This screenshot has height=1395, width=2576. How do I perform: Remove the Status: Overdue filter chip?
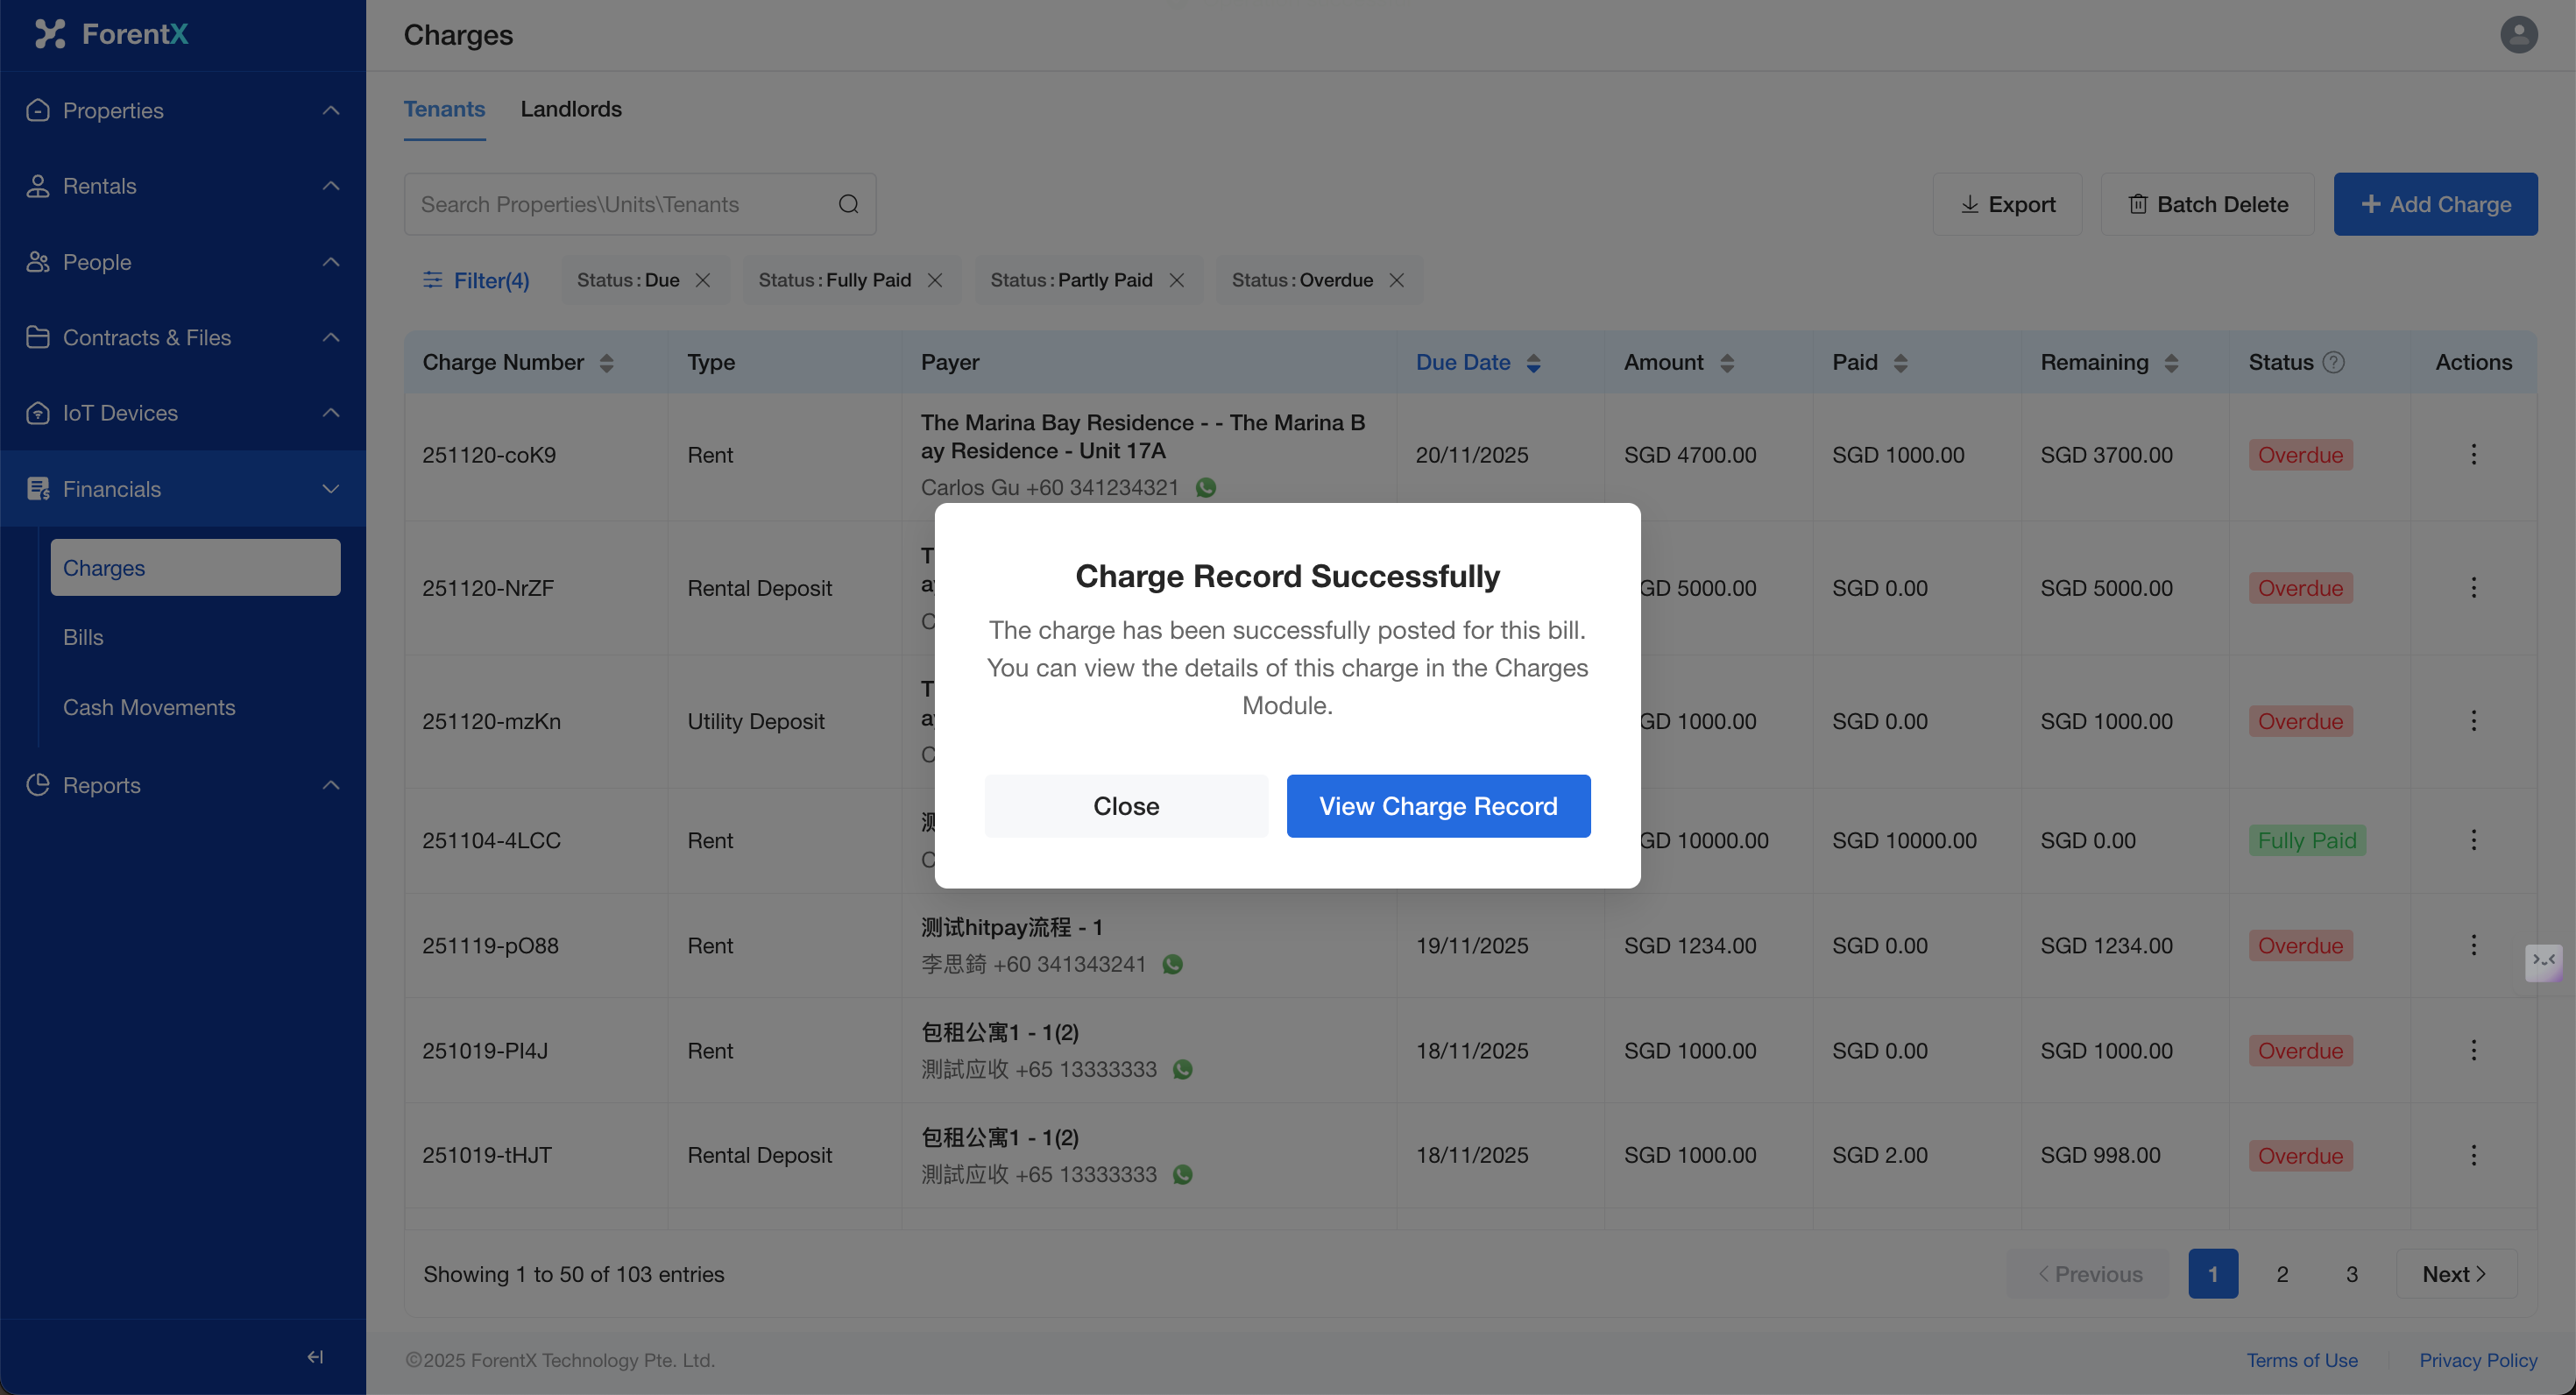tap(1396, 280)
